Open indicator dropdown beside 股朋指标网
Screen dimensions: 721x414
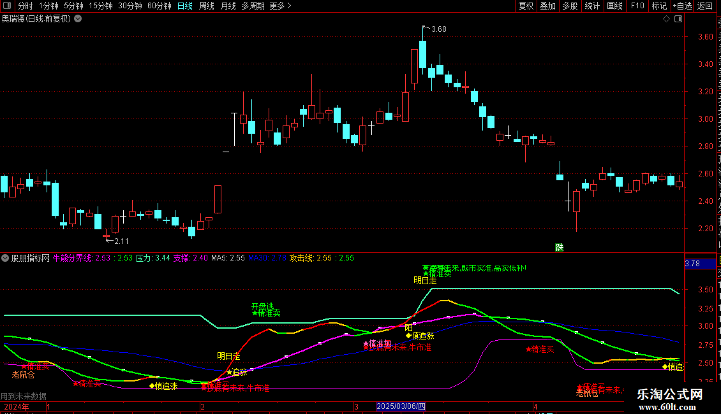5,258
